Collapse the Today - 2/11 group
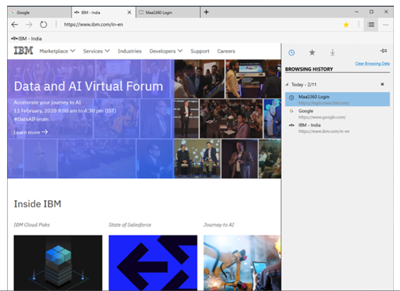This screenshot has width=400, height=291. 287,84
